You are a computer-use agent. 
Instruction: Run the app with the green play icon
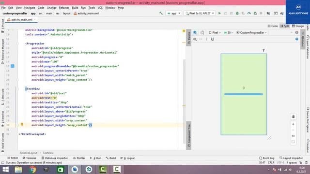click(x=219, y=13)
